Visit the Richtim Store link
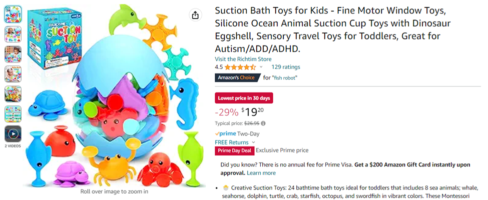Screen dimensions: 488x200 [243, 59]
